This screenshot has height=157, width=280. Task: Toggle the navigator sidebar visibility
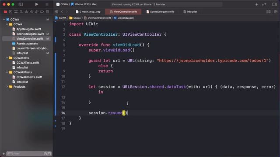pos(21,4)
